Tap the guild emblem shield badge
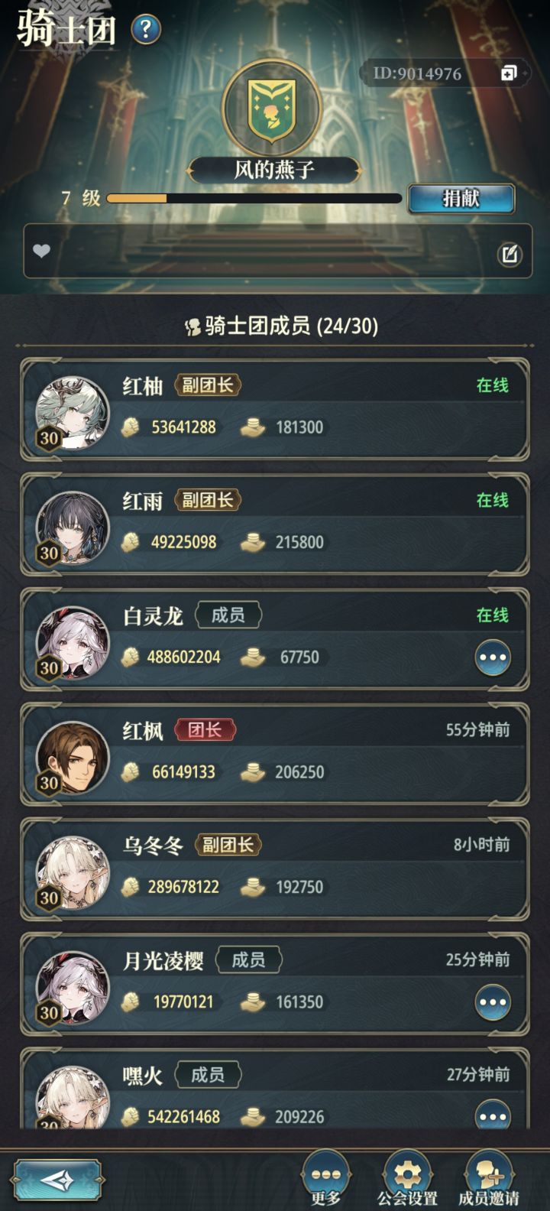The image size is (550, 1211). coord(271,107)
